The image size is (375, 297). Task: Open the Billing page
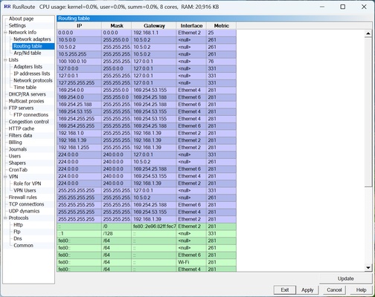click(x=15, y=143)
